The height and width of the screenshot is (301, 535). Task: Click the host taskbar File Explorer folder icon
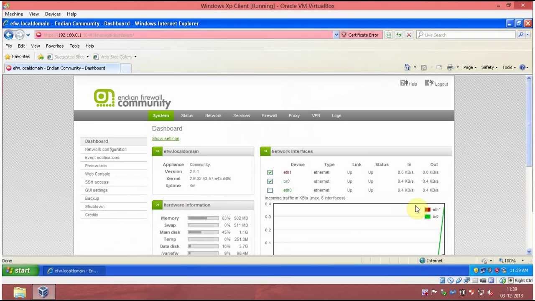point(20,292)
